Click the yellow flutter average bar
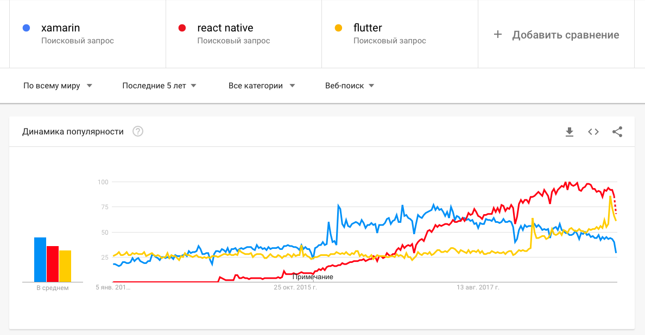The height and width of the screenshot is (335, 645). (x=65, y=266)
